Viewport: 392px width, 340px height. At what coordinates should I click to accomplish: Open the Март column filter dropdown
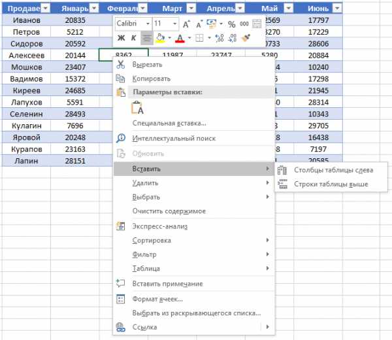[x=191, y=8]
